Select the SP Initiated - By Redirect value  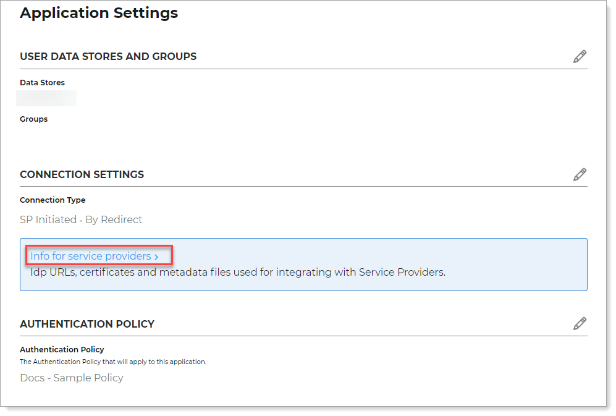[x=81, y=220]
